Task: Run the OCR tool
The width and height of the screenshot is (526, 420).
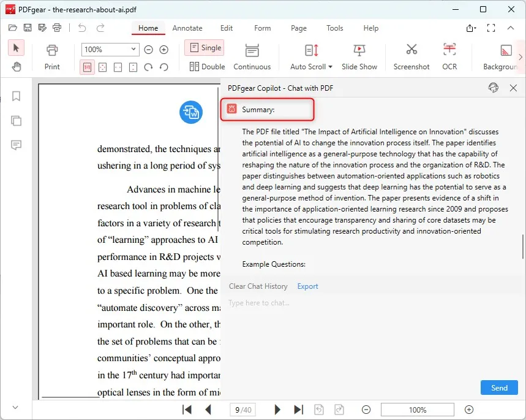Action: point(449,57)
